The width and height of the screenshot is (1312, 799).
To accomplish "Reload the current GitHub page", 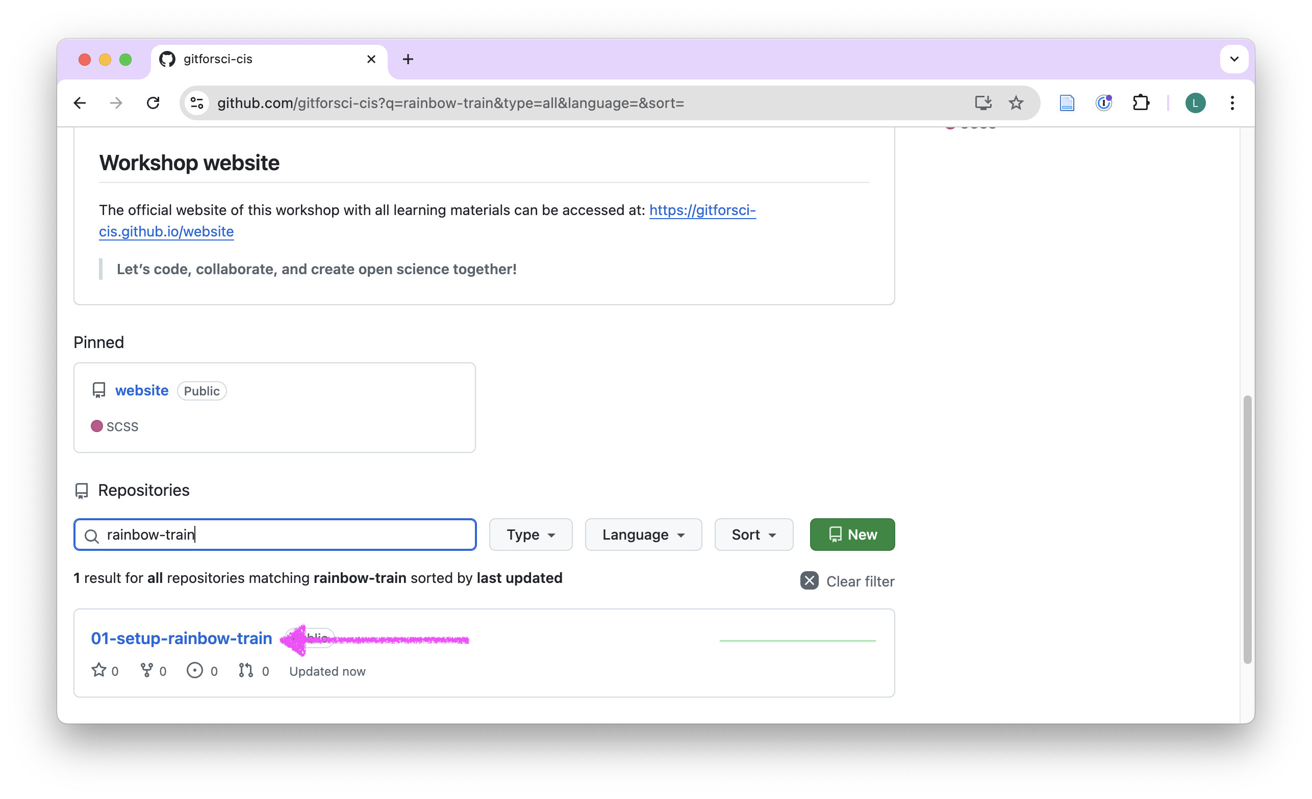I will [x=154, y=103].
